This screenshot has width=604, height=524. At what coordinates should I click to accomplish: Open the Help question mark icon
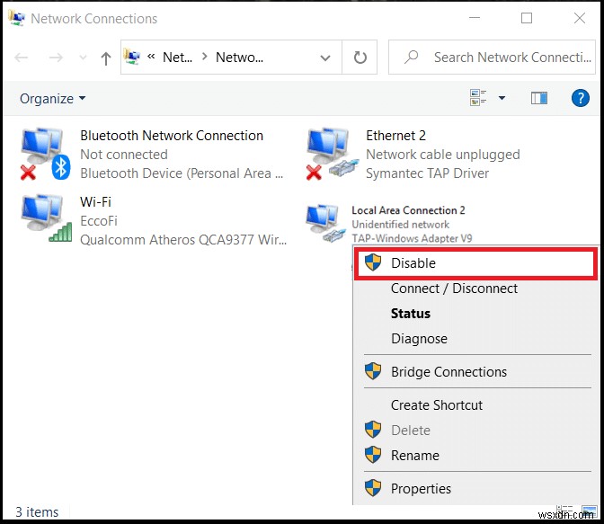click(580, 98)
